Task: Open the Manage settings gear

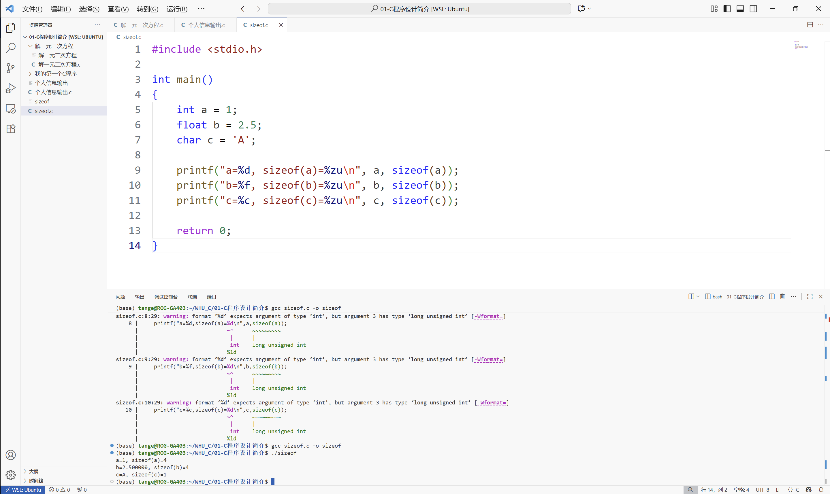Action: click(x=11, y=475)
